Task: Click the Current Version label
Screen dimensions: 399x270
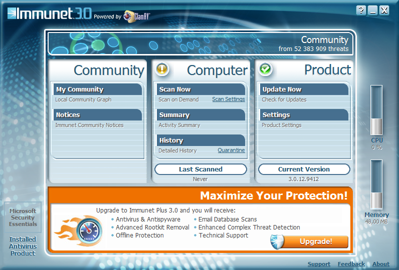Action: tap(304, 169)
